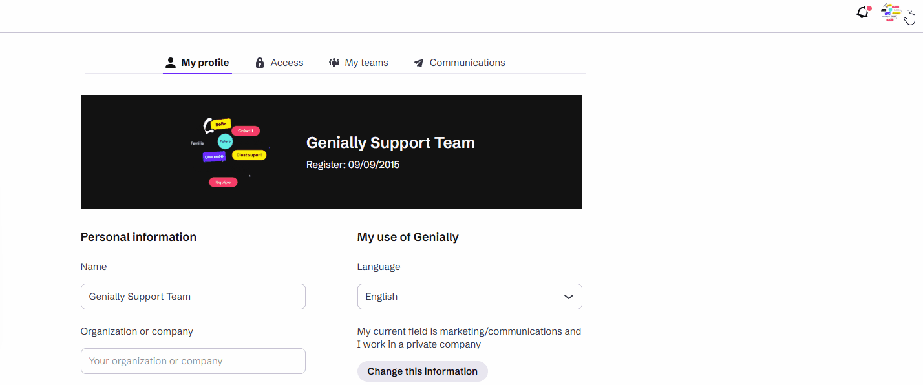Click the red notification badge dot
923x385 pixels.
click(x=869, y=8)
